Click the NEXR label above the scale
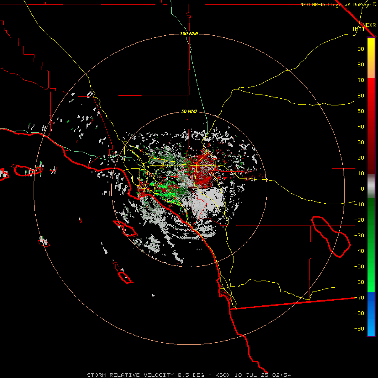 click(369, 25)
